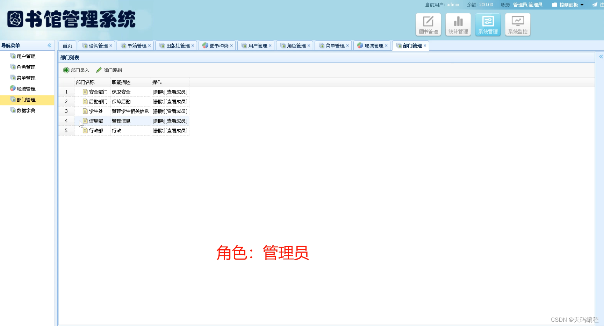604x326 pixels.
Task: Click 查看成员 link for 安全部门
Action: pos(176,92)
